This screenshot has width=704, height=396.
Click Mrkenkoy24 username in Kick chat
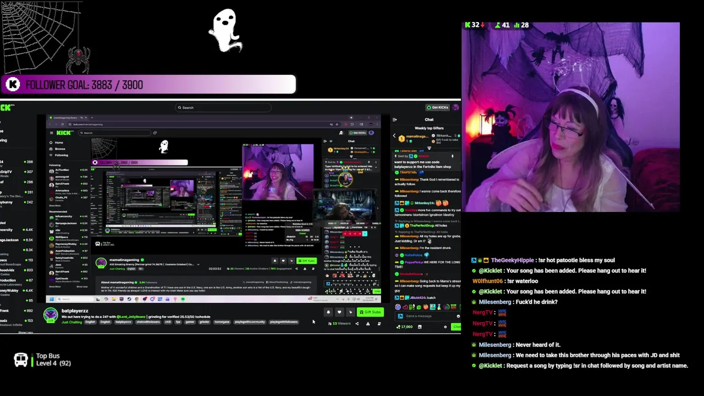[x=425, y=203]
